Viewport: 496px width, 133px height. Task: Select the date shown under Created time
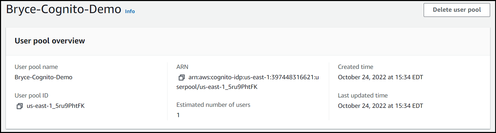tap(380, 78)
